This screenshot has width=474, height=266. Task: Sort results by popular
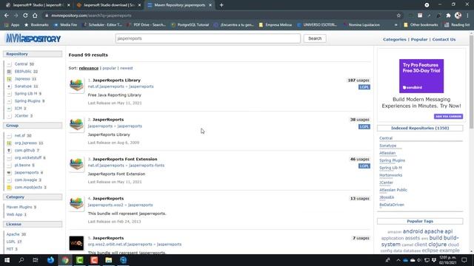point(109,68)
